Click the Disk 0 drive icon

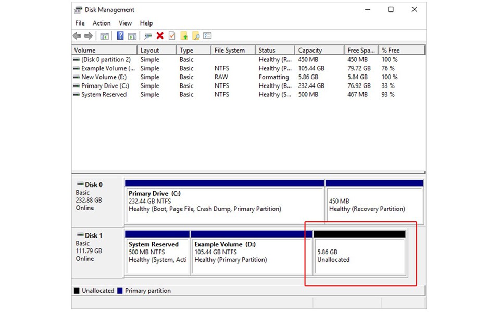(x=80, y=184)
